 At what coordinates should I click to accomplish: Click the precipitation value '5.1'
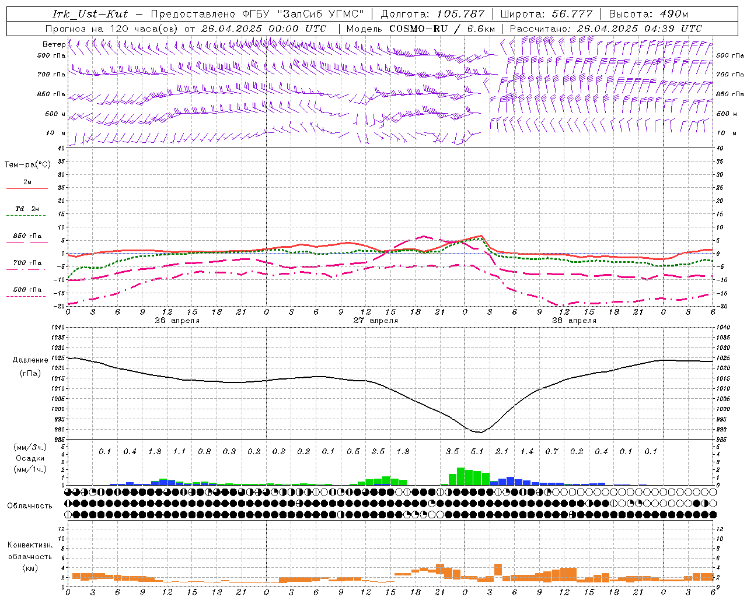(x=477, y=451)
